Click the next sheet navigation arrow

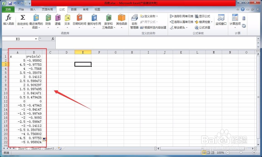(10, 148)
